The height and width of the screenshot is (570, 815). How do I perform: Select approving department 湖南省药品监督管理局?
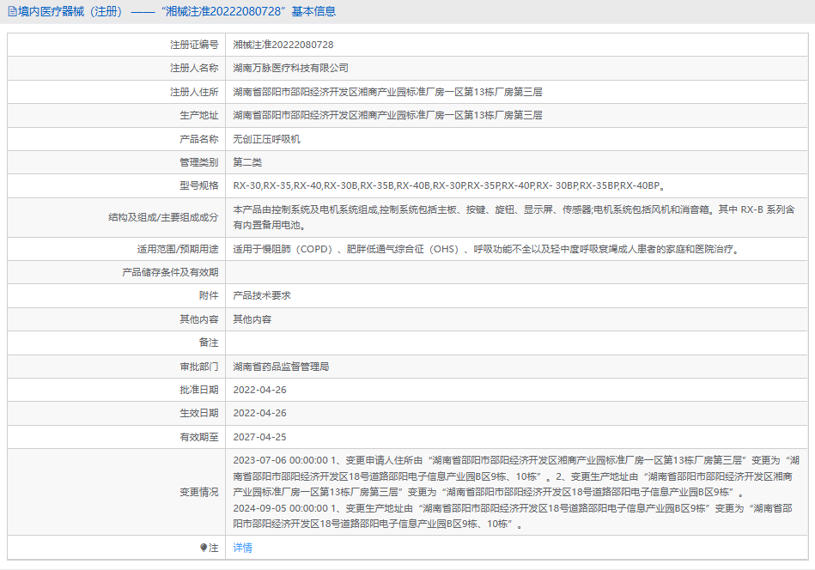282,367
